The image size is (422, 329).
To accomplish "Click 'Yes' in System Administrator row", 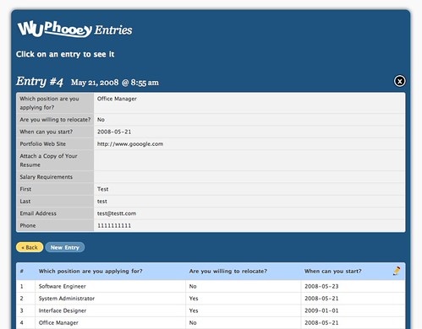I will coord(194,299).
